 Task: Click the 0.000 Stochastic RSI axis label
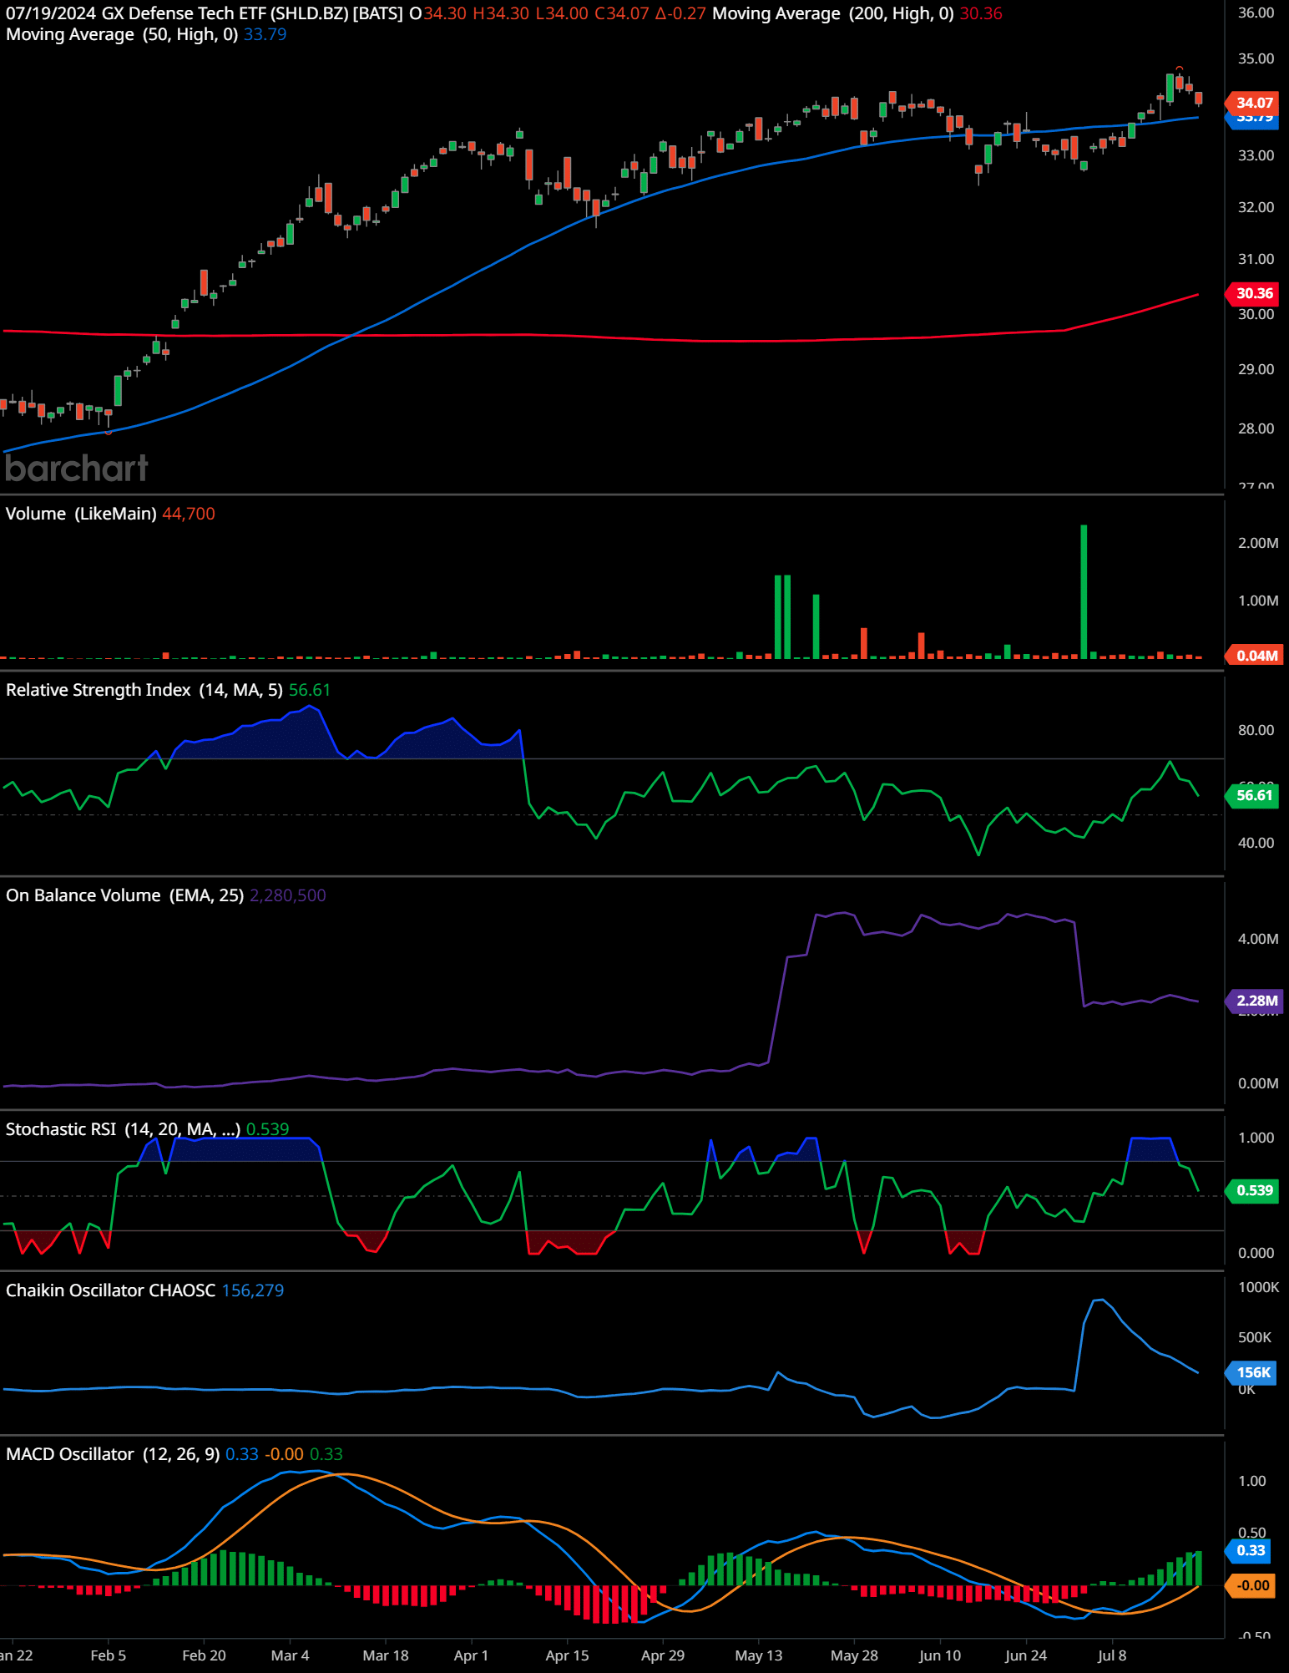coord(1256,1253)
